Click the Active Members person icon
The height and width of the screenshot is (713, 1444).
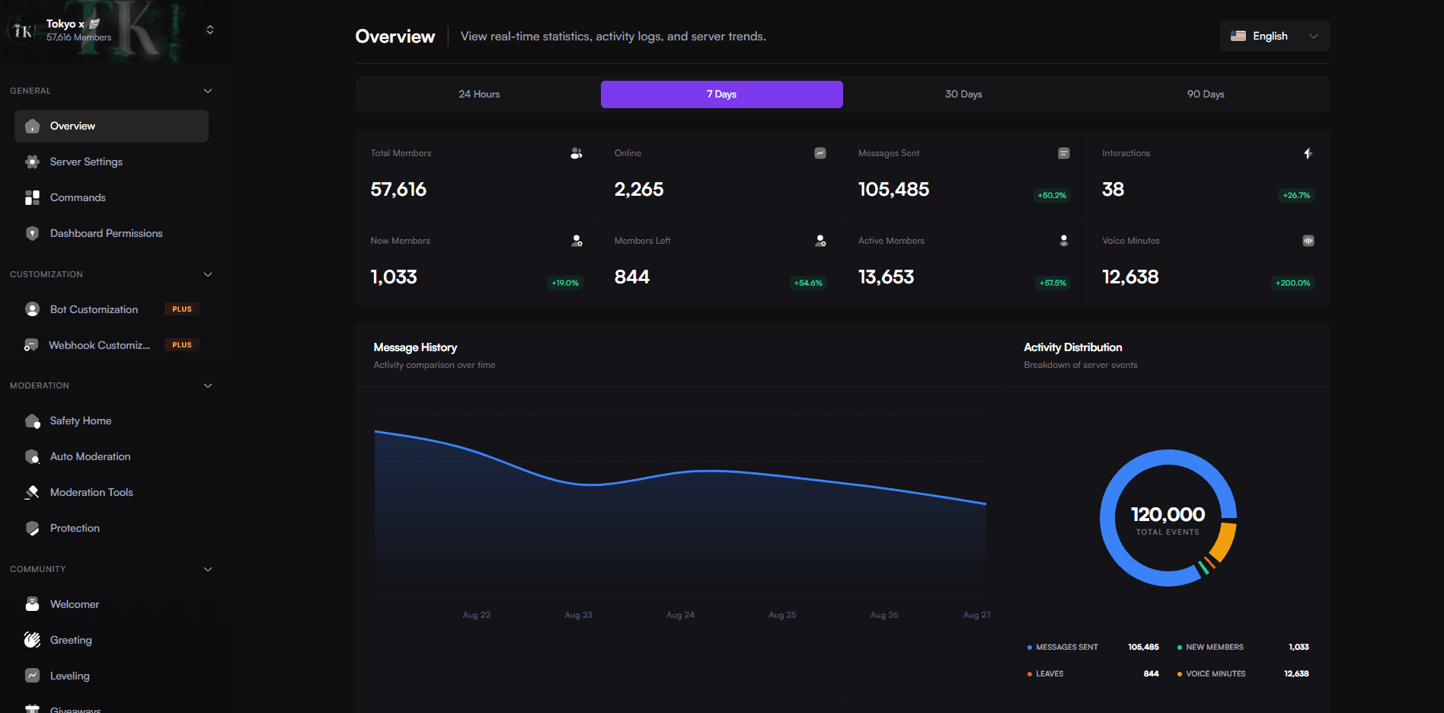[x=1064, y=241]
